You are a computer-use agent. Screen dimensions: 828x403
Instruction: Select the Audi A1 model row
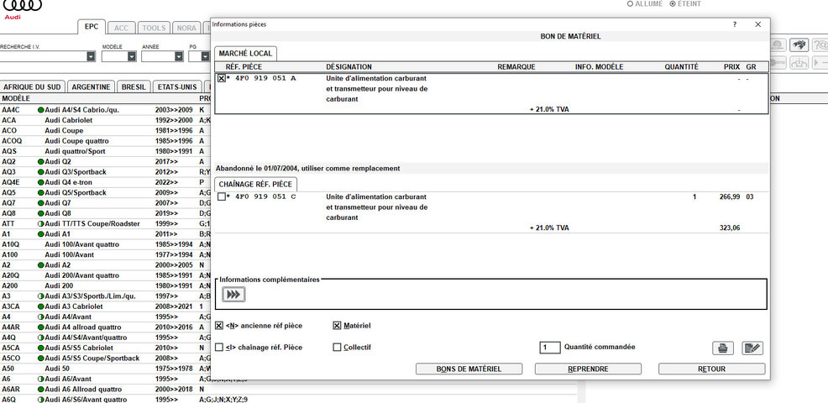tap(106, 234)
